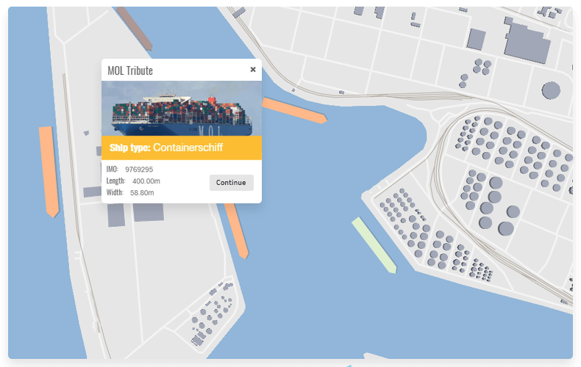This screenshot has height=367, width=581.
Task: Click the Width value 58.80m
Action: [142, 193]
